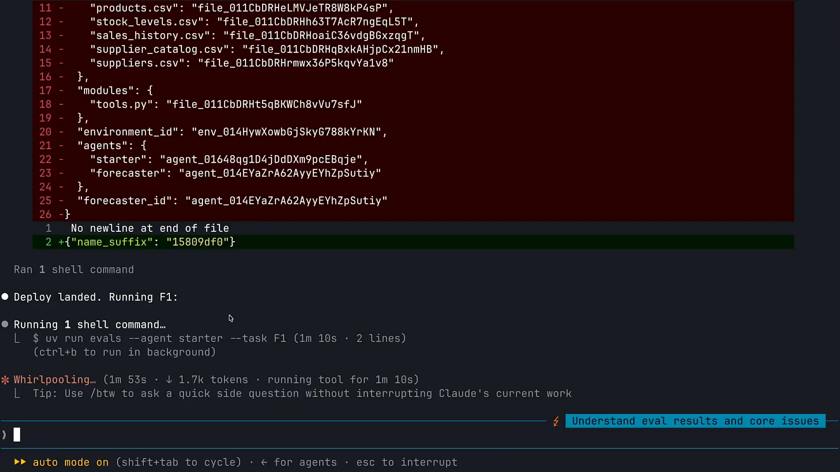840x472 pixels.
Task: Click the Ran 1 shell command summary
Action: click(74, 270)
